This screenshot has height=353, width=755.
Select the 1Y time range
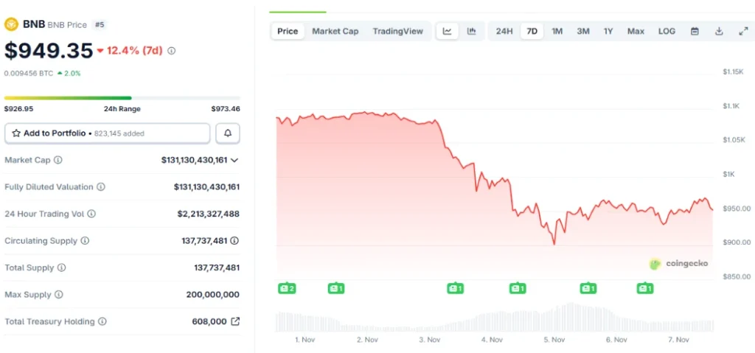[608, 31]
